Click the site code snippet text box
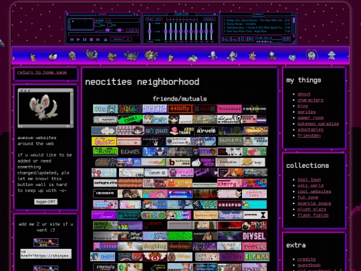 46,254
